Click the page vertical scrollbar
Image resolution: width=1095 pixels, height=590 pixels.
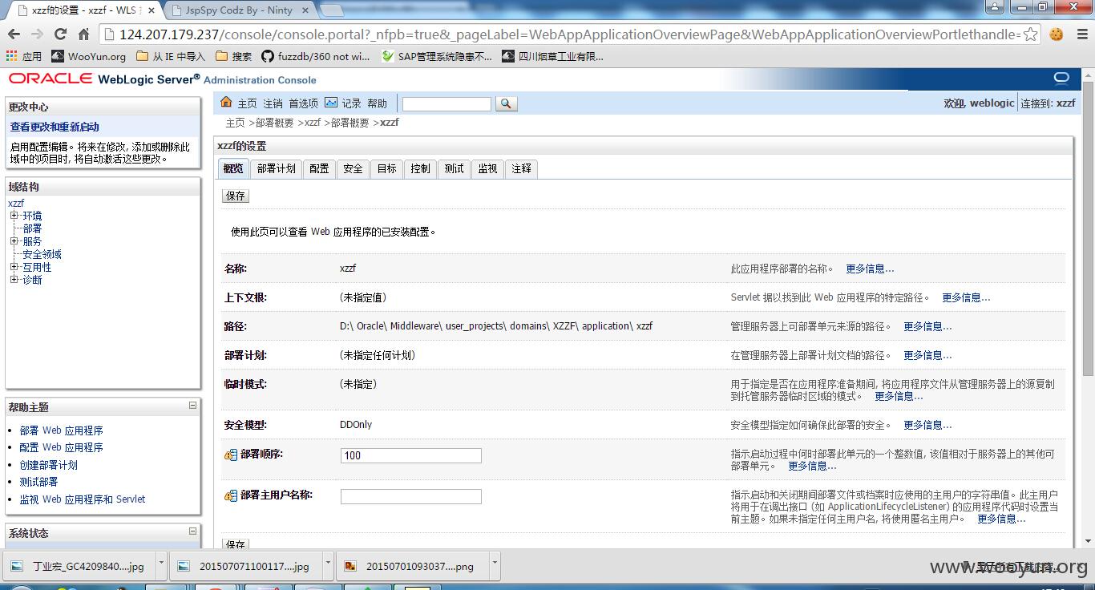click(1088, 228)
